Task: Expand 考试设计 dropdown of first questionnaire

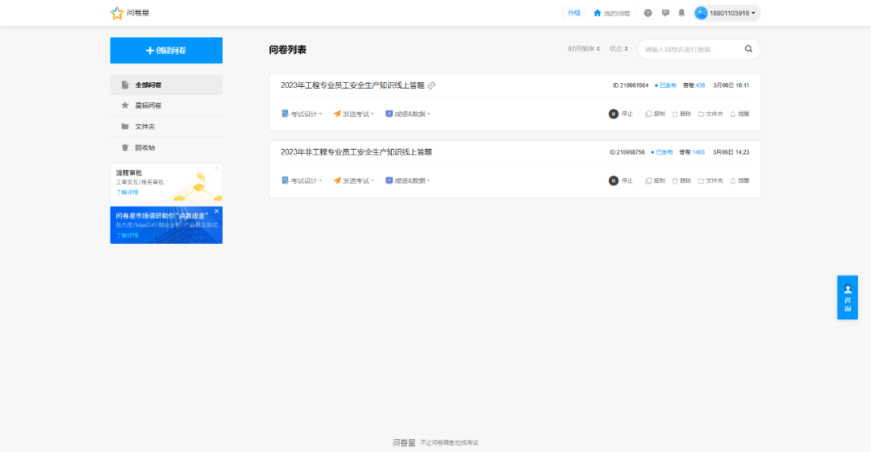Action: [302, 114]
